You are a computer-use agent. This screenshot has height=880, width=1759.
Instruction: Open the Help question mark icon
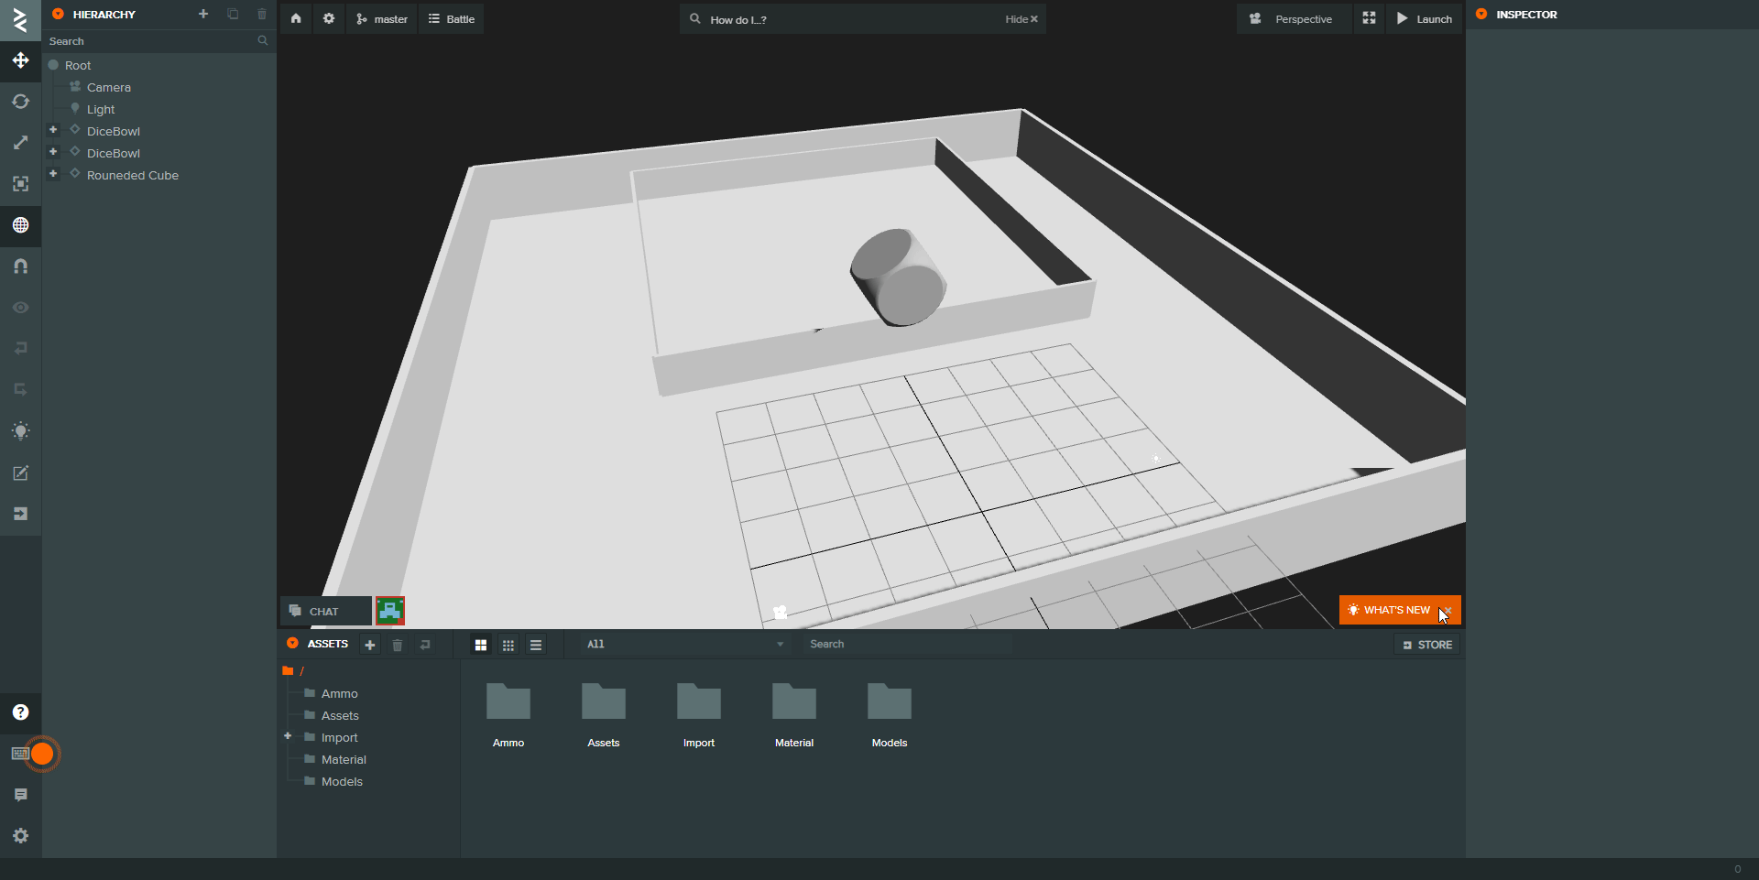(20, 712)
